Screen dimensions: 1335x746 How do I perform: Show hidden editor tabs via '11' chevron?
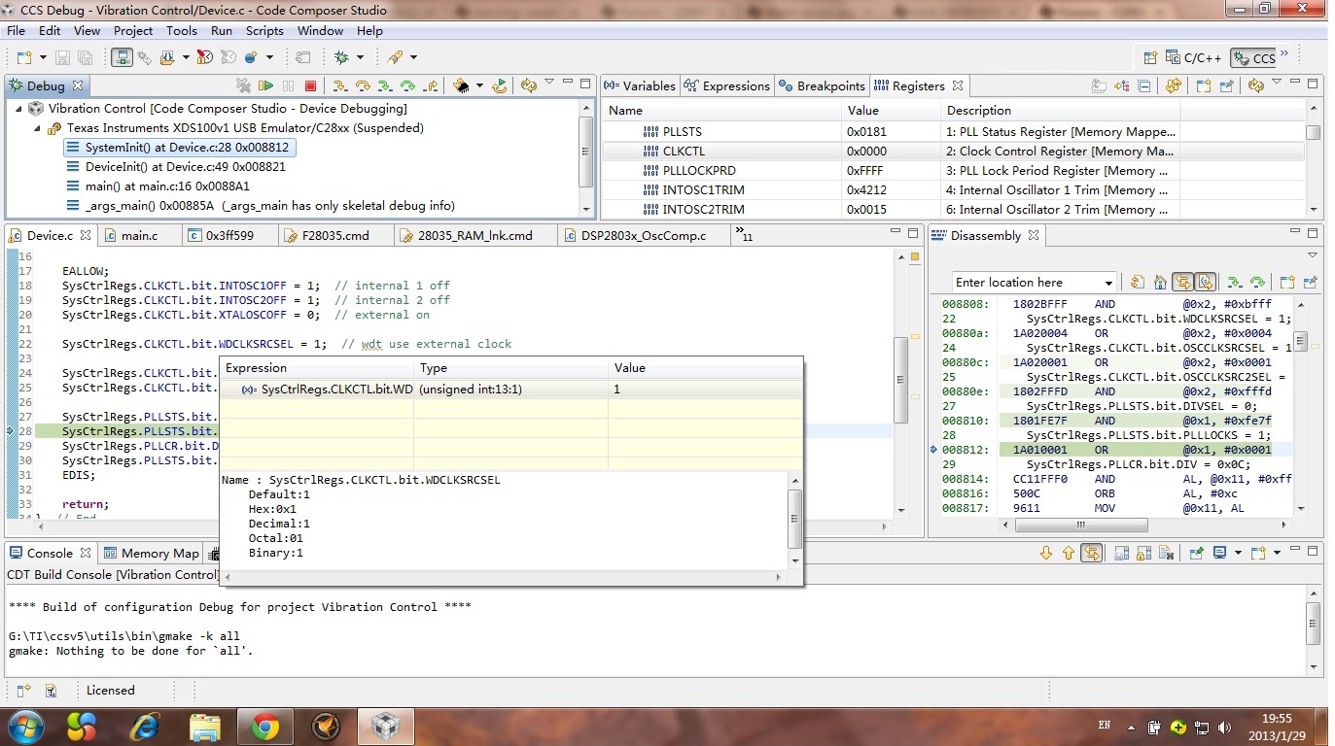coord(744,234)
